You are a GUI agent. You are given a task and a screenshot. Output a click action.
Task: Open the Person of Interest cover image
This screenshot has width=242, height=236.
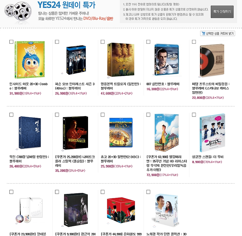coord(76,60)
